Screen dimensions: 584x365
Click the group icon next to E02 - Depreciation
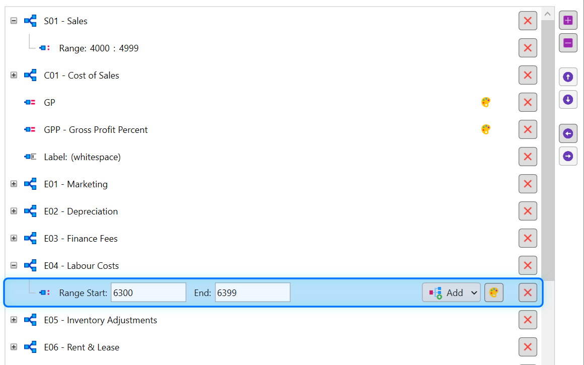click(30, 211)
